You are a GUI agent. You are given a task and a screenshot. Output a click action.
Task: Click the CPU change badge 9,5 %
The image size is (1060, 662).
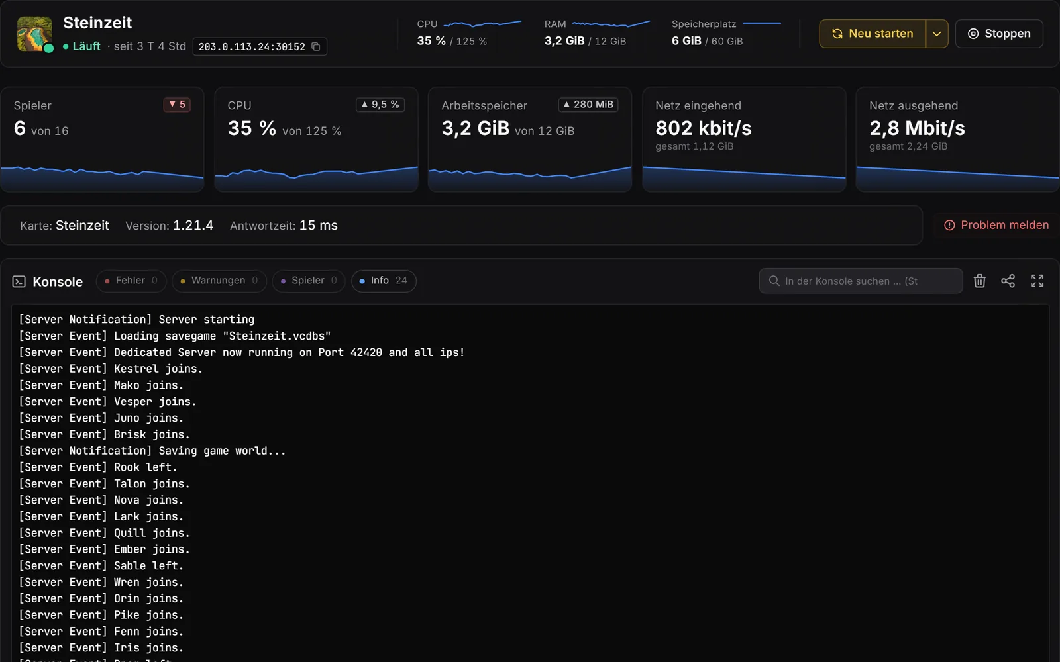(x=380, y=105)
